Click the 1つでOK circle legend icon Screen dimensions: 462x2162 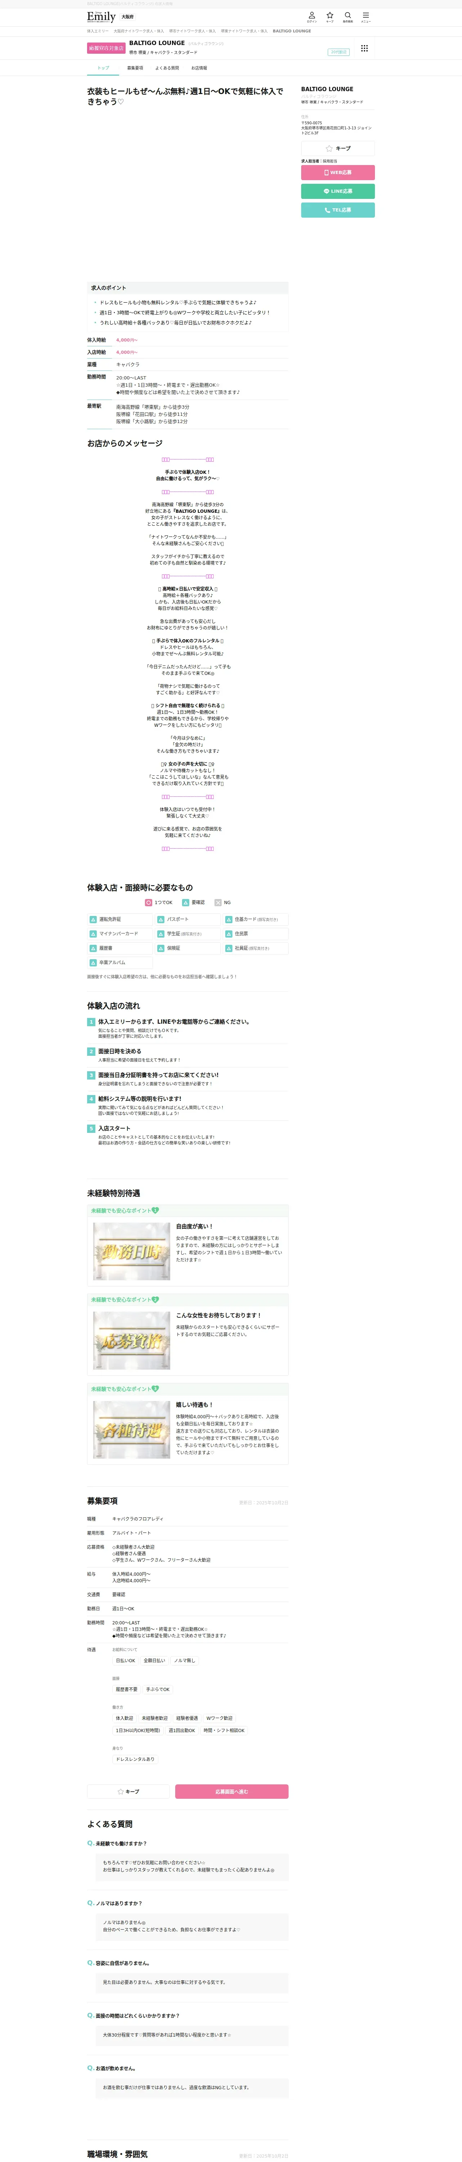pyautogui.click(x=148, y=902)
